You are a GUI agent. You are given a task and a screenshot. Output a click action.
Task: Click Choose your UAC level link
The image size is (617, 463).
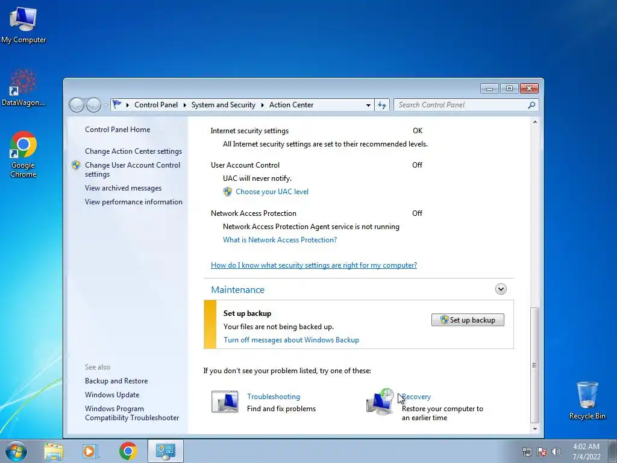pyautogui.click(x=272, y=192)
